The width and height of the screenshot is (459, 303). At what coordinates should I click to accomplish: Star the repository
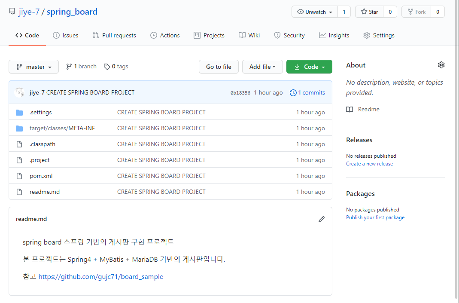click(369, 12)
